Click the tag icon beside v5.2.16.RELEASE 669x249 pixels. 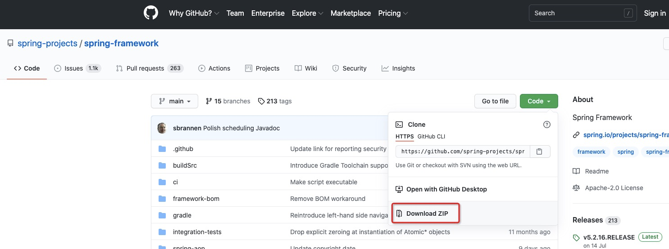(x=576, y=238)
